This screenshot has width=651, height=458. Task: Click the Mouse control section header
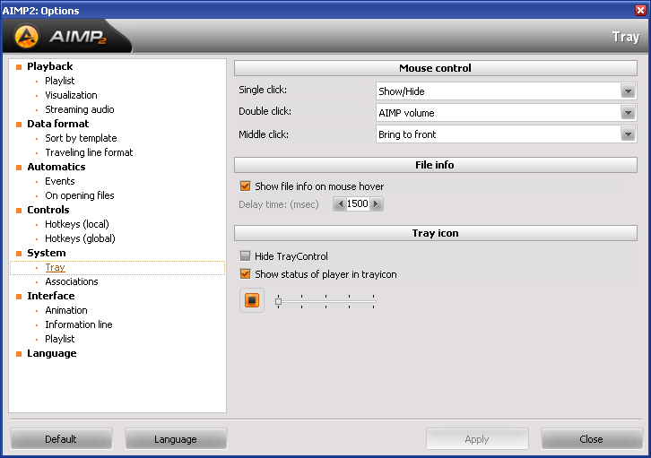[x=436, y=68]
